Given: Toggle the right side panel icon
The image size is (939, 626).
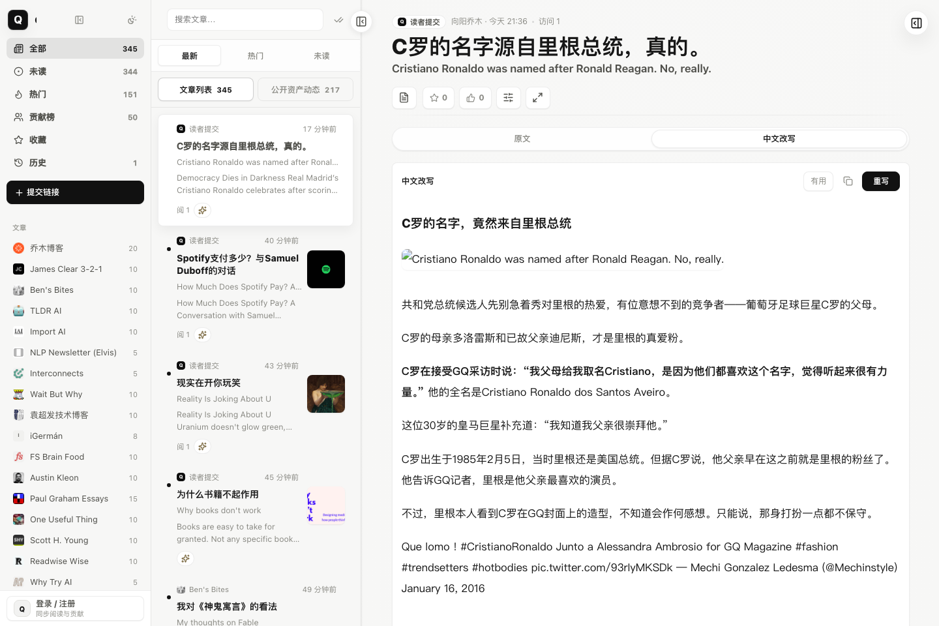Looking at the screenshot, I should [916, 23].
